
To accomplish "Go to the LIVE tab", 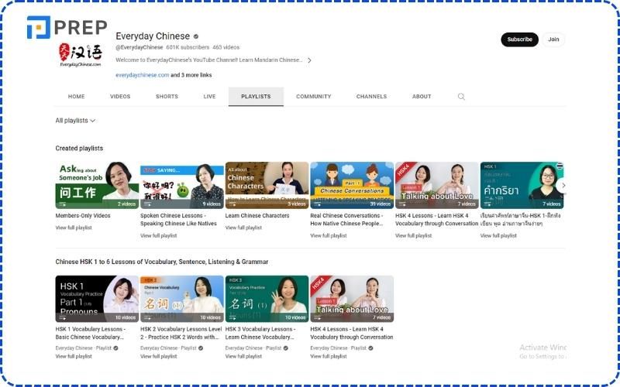I will tap(209, 96).
